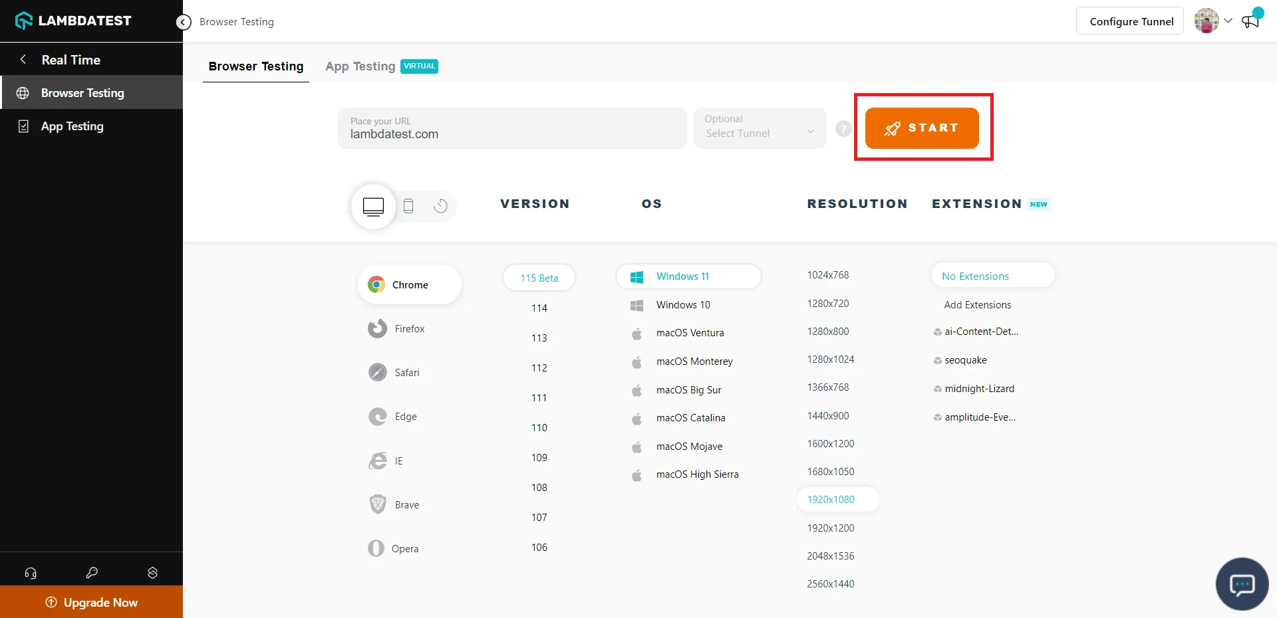Screen dimensions: 1277x618
Task: Click Browser Testing breadcrumb text
Action: tap(237, 22)
